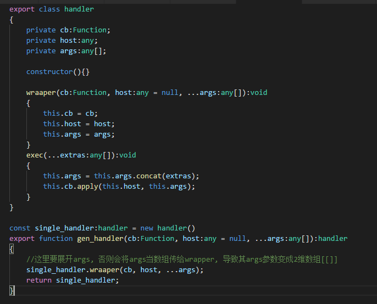Click 'this.host = host;' assignment
The width and height of the screenshot is (377, 304).
tap(79, 124)
